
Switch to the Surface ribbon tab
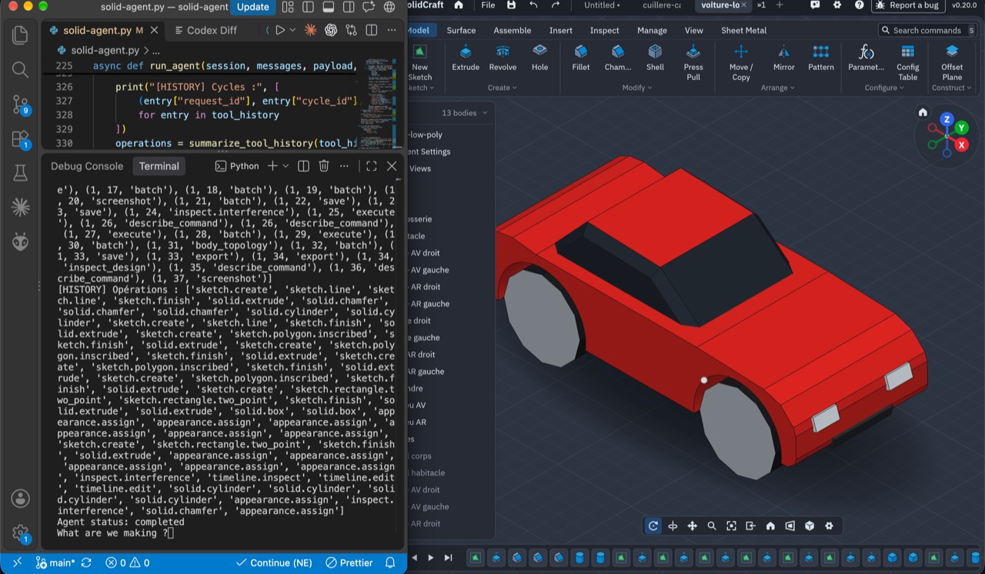461,31
